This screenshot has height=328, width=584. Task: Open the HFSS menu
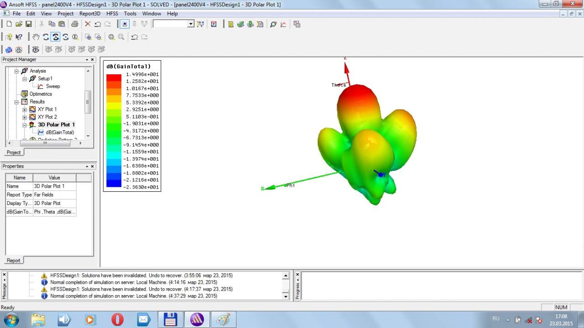point(112,14)
